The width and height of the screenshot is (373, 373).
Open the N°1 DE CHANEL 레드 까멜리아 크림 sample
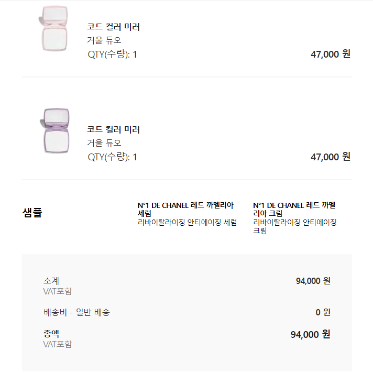point(297,209)
